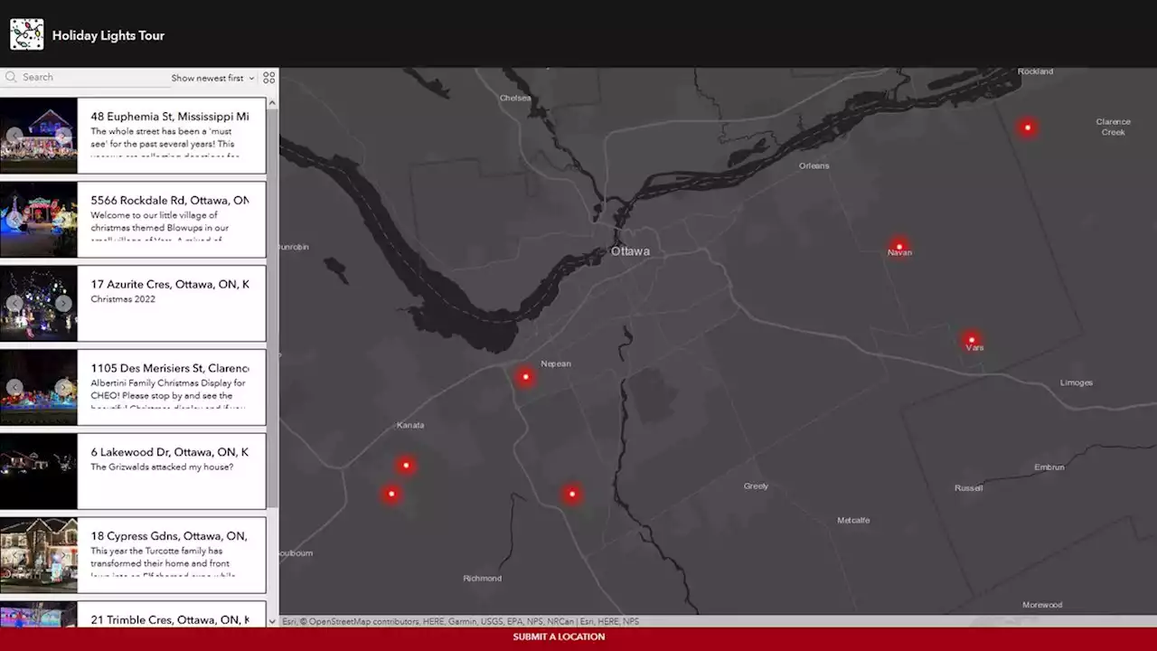
Task: Click the 'Limoges' label on the map
Action: tap(1076, 382)
